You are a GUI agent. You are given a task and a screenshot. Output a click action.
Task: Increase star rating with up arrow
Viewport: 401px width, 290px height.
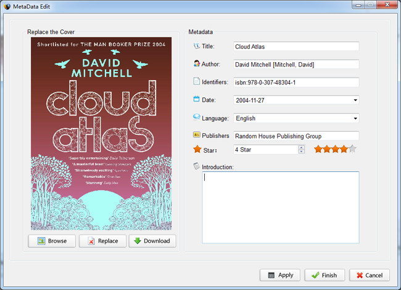click(x=302, y=147)
